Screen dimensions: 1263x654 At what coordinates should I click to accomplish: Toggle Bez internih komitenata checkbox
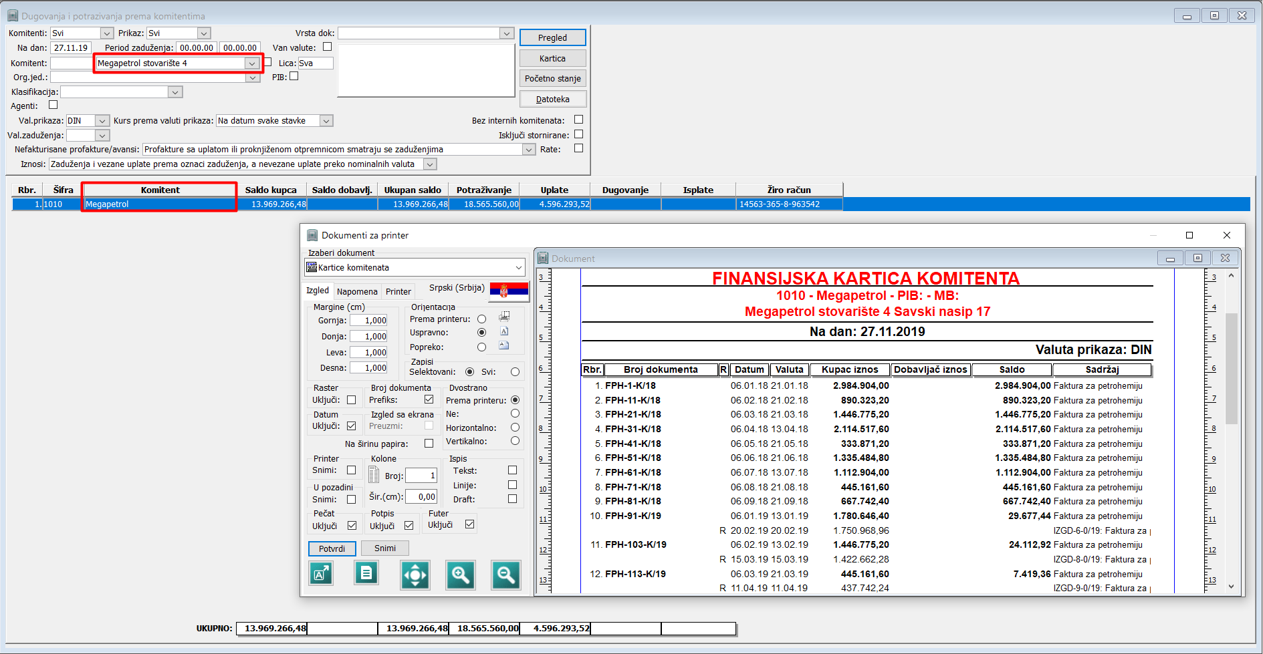[x=579, y=120]
